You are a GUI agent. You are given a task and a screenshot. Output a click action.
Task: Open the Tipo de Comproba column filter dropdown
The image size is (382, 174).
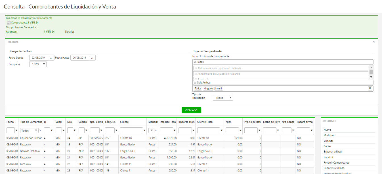click(29, 131)
